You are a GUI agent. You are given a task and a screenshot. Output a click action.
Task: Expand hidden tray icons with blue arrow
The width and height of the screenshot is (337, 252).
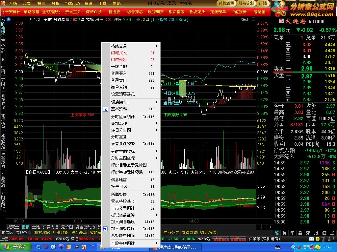pos(294,247)
